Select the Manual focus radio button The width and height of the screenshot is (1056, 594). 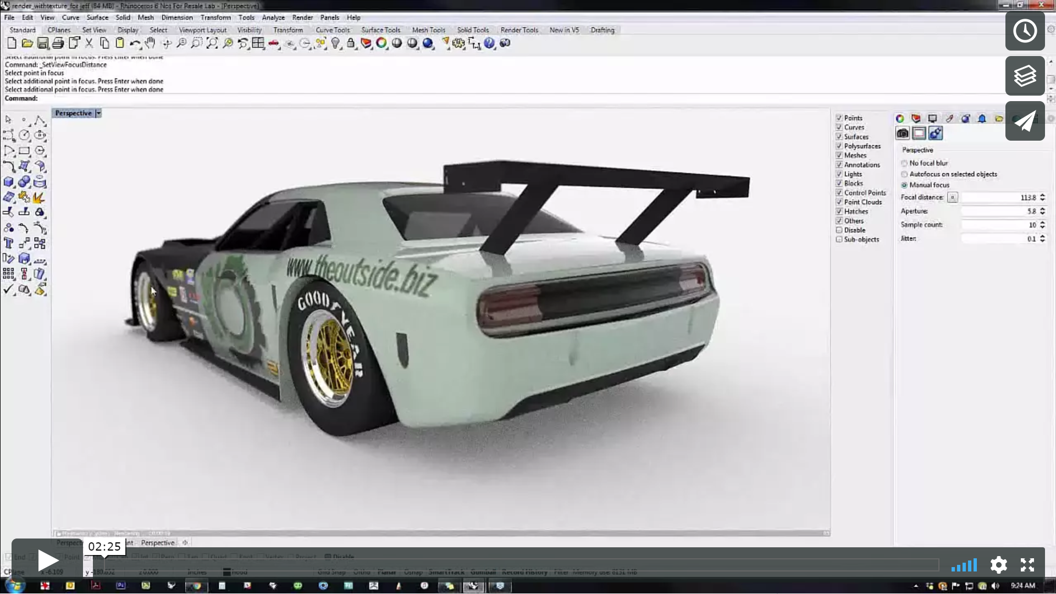(904, 185)
